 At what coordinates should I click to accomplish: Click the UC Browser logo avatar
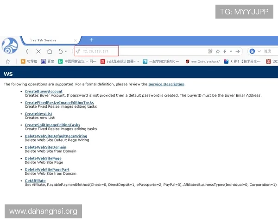(9, 46)
